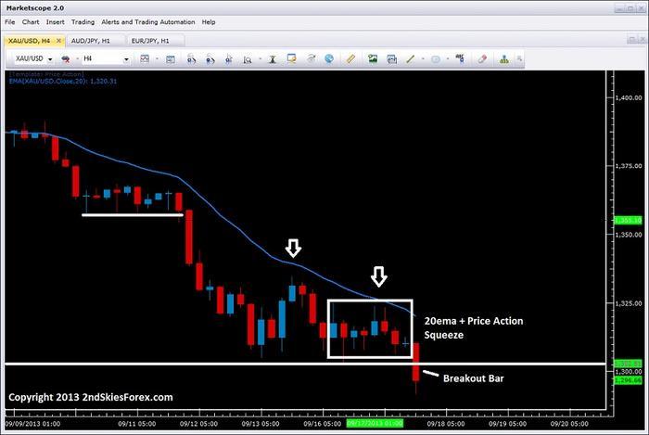Open the Insert menu
This screenshot has height=435, width=649.
tap(55, 22)
